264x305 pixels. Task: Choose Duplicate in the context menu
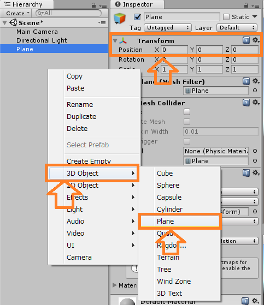coord(81,117)
